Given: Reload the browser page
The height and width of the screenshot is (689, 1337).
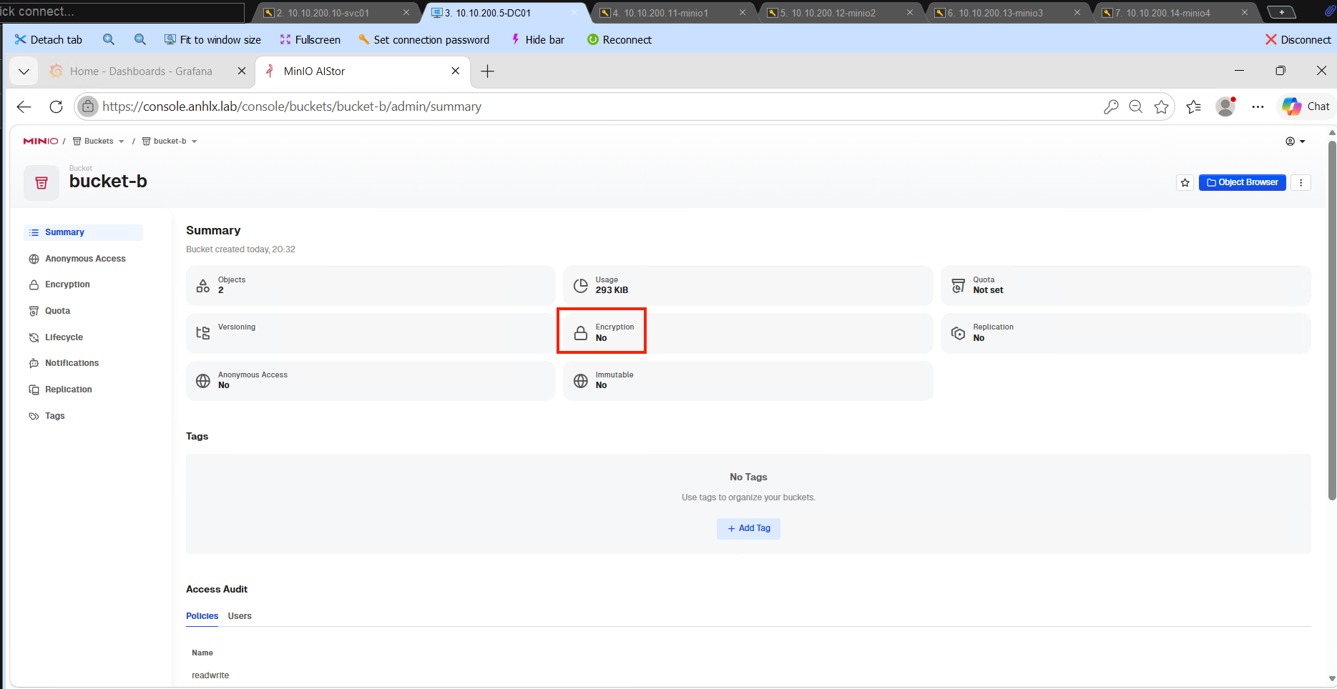Looking at the screenshot, I should coord(56,106).
